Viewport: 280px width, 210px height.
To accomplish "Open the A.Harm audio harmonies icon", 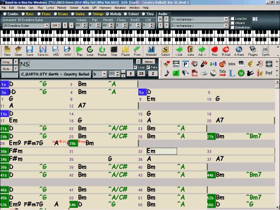I will coord(239,51).
